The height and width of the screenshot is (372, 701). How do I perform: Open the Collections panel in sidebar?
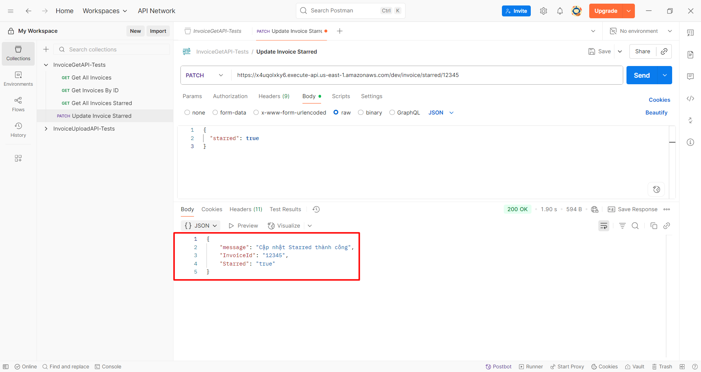point(18,53)
